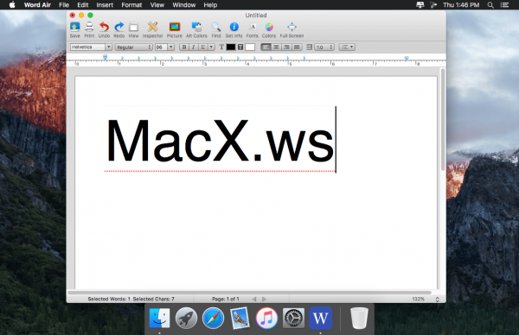This screenshot has height=335, width=519.
Task: Click the Undo arrow icon
Action: point(104,27)
